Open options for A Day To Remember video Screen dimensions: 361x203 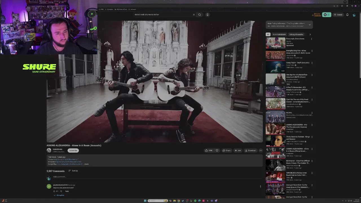(312, 88)
